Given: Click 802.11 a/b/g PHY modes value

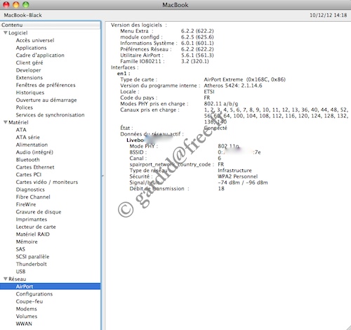Looking at the screenshot, I should 221,104.
